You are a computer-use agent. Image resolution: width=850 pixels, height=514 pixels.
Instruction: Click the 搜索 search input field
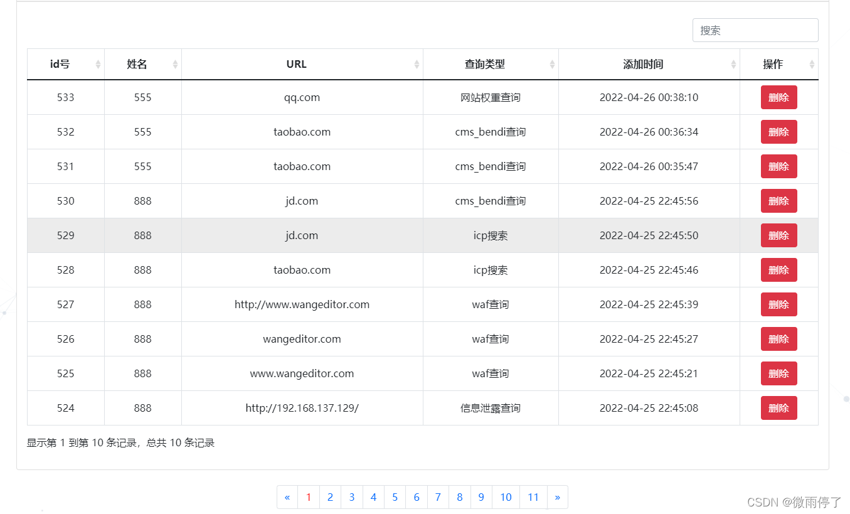755,30
